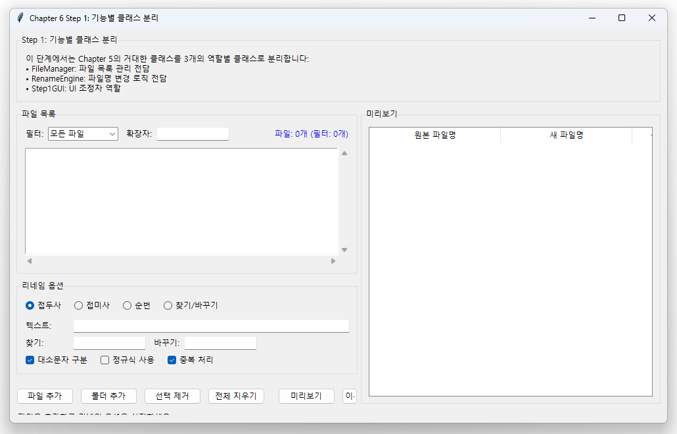Uncheck the 중복 처리 option
Viewport: 677px width, 434px height.
[172, 360]
